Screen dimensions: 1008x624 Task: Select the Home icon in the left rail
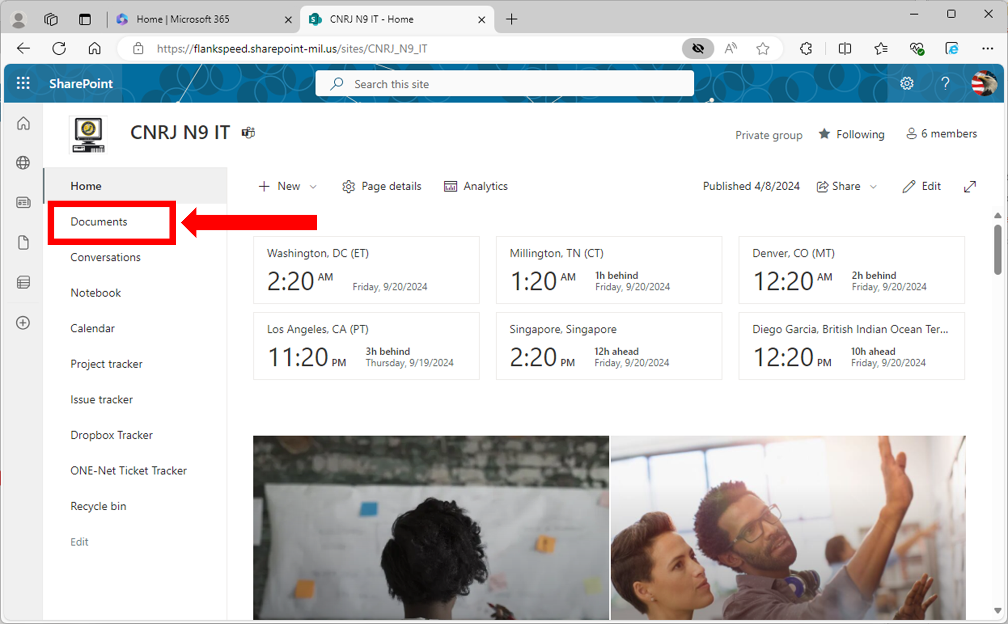(23, 124)
